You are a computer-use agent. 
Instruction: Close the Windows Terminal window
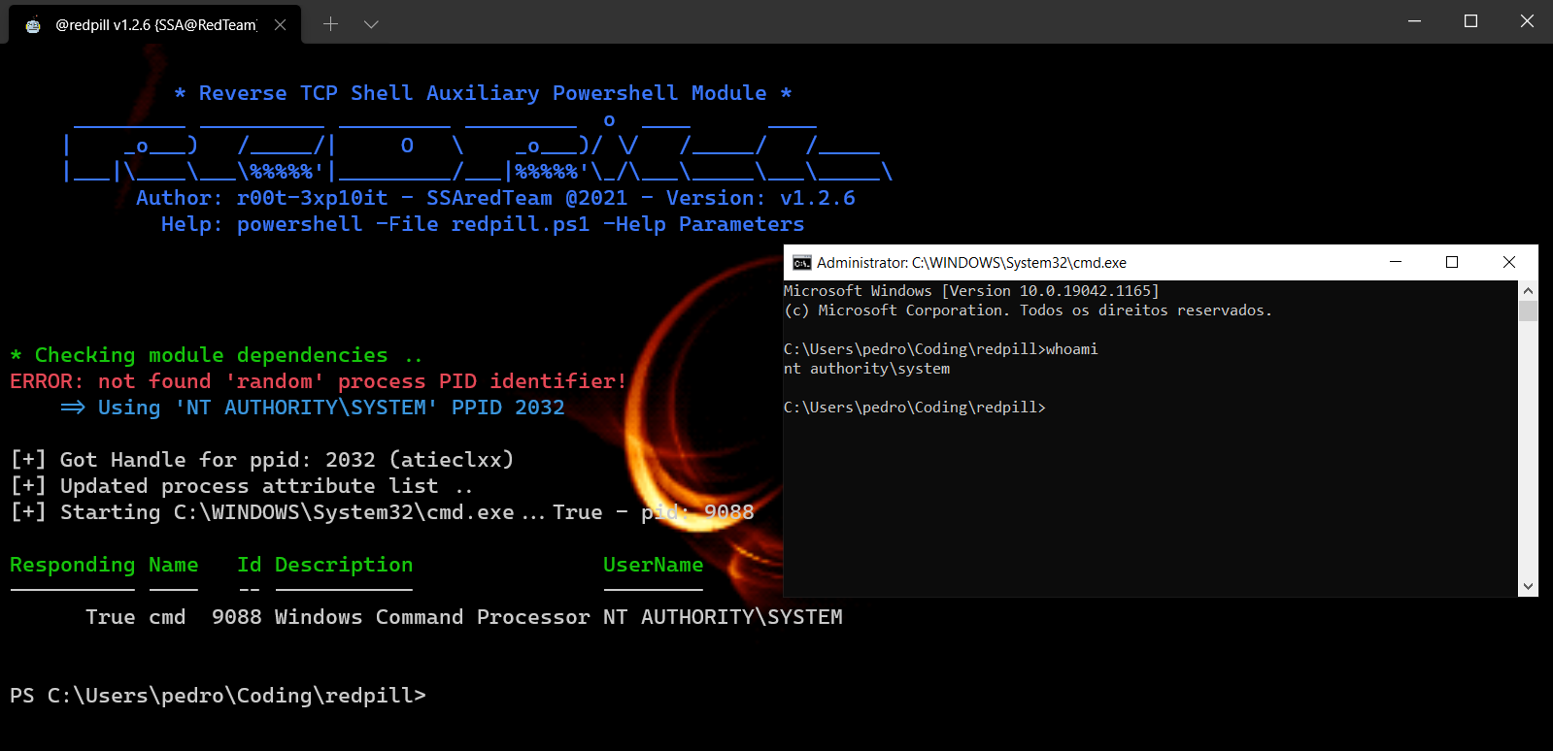click(1527, 21)
